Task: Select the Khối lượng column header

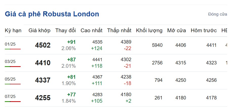Action: click(149, 30)
